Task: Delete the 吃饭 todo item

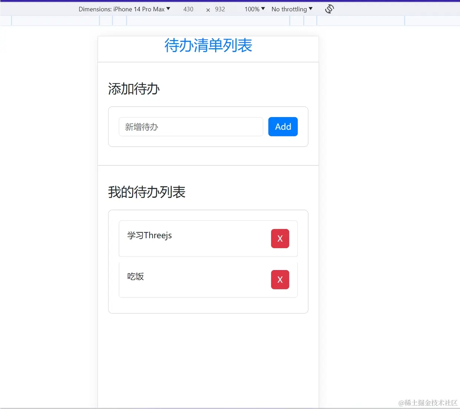Action: 280,280
